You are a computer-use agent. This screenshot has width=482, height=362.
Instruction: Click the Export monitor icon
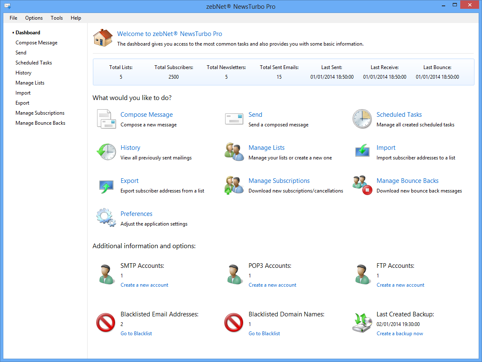coord(106,186)
